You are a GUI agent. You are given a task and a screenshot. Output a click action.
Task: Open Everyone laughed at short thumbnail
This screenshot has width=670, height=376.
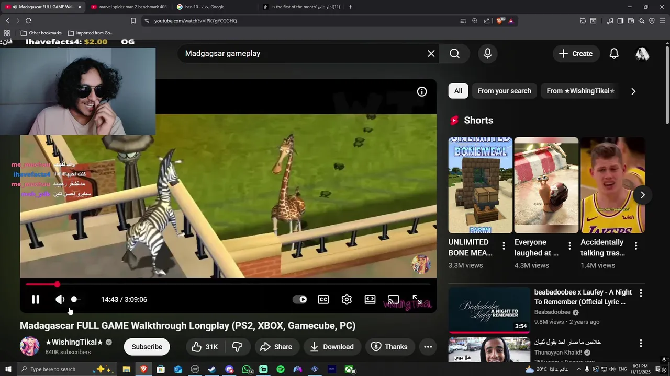click(546, 185)
